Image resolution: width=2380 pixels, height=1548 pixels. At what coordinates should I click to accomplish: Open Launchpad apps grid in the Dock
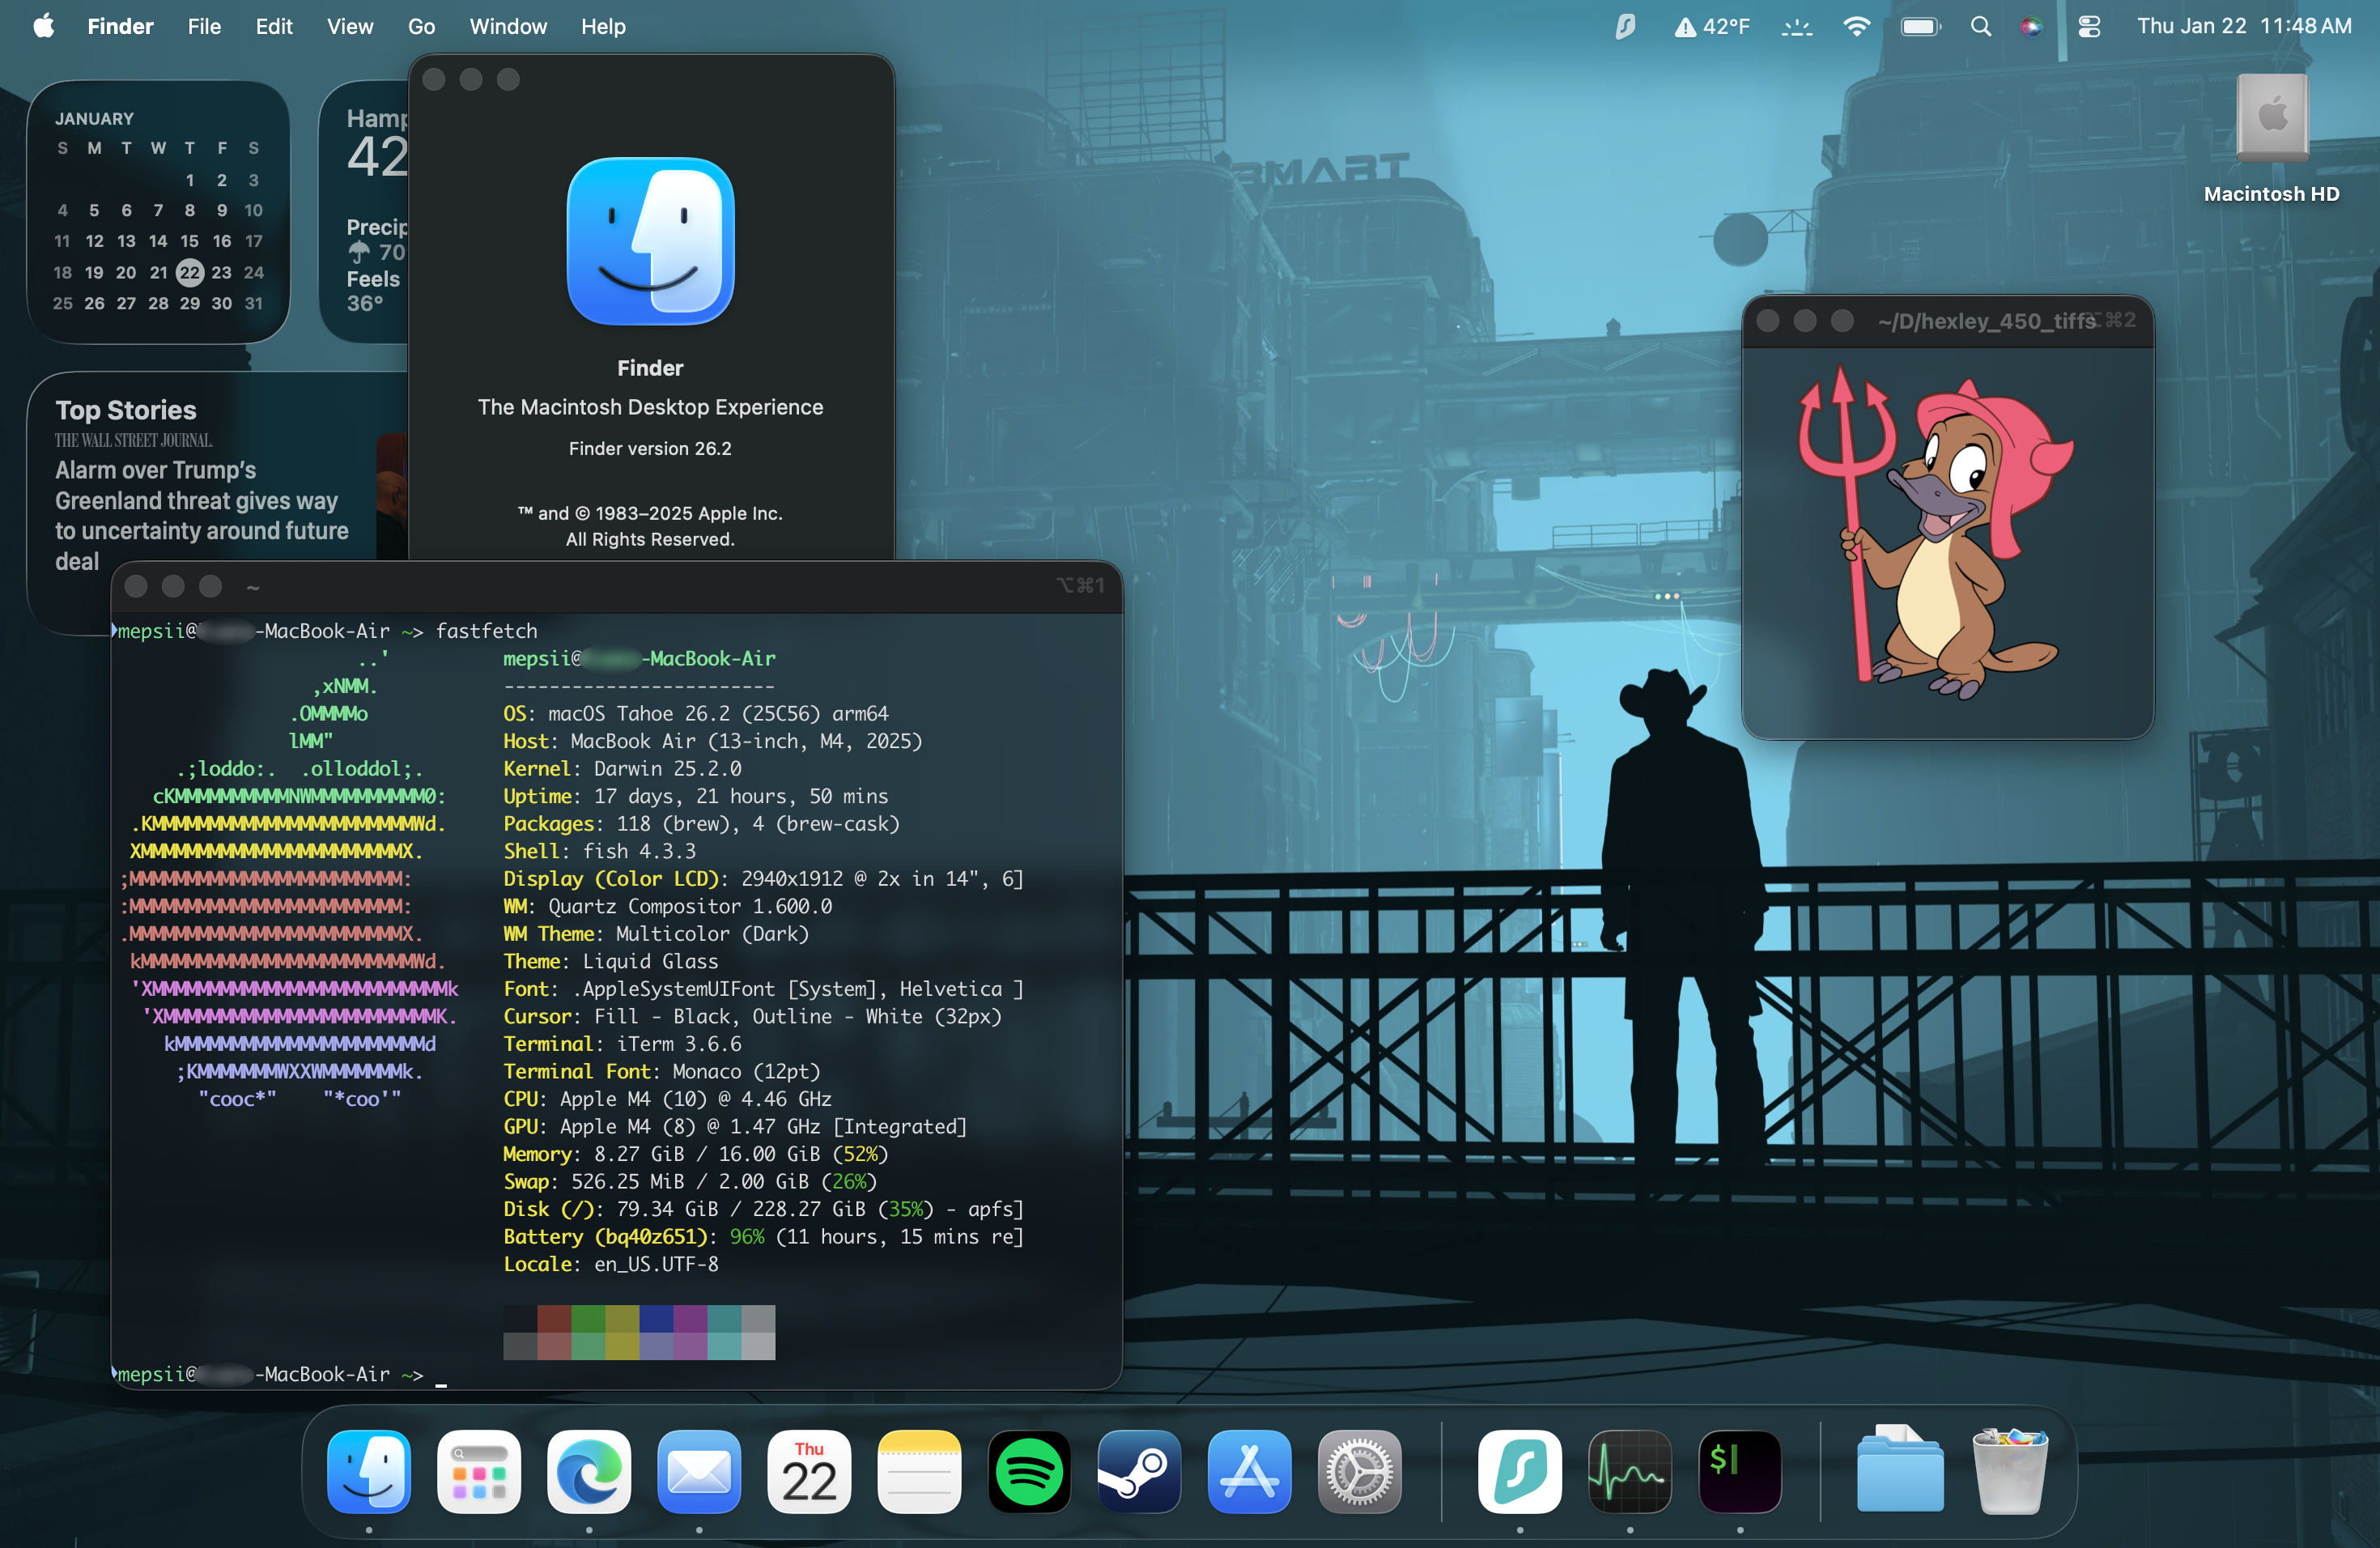(x=479, y=1471)
